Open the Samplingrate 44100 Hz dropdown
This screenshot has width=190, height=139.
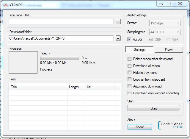[165, 32]
